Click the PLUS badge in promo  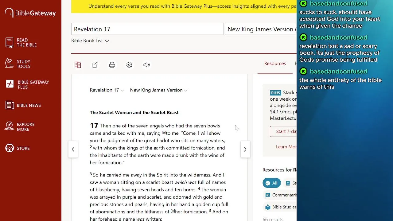(275, 93)
